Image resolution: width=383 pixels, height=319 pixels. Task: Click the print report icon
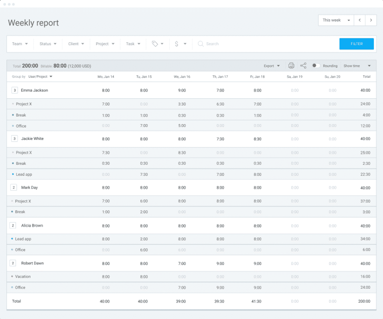(291, 66)
